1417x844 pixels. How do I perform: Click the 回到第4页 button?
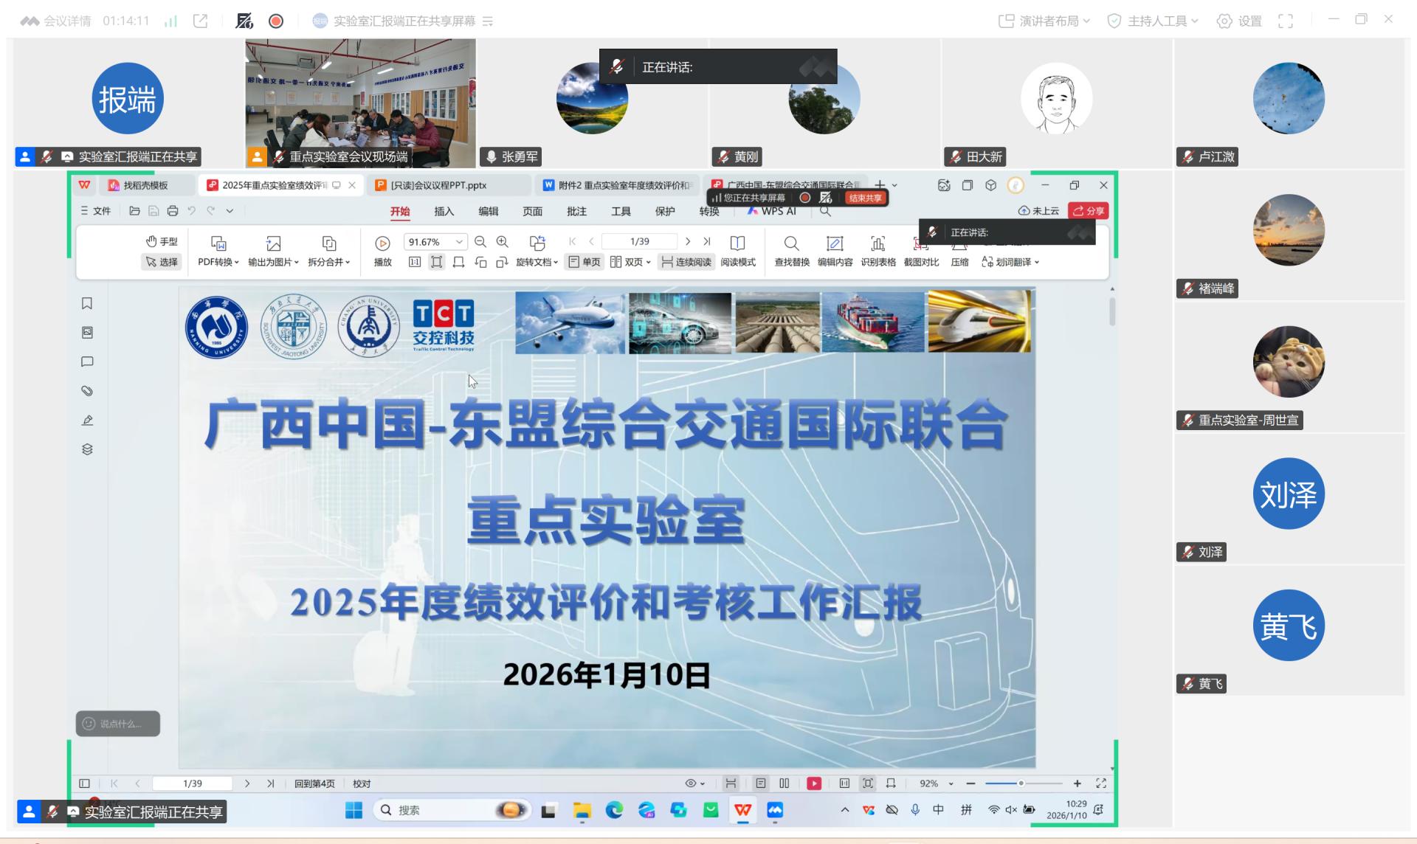click(x=314, y=784)
